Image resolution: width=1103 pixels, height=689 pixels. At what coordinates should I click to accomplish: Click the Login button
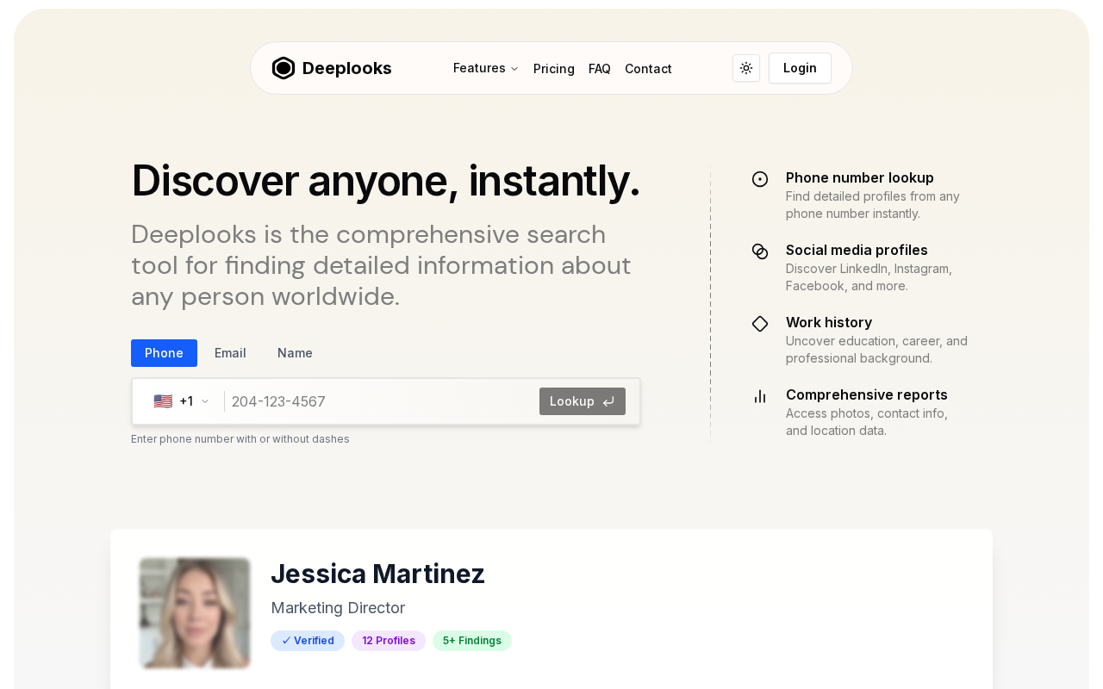(800, 68)
